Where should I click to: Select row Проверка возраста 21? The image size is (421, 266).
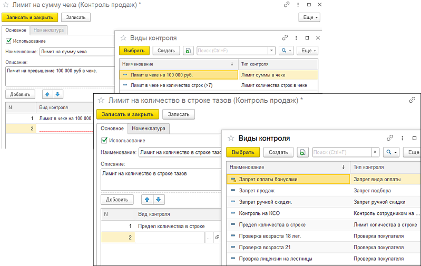point(324,247)
